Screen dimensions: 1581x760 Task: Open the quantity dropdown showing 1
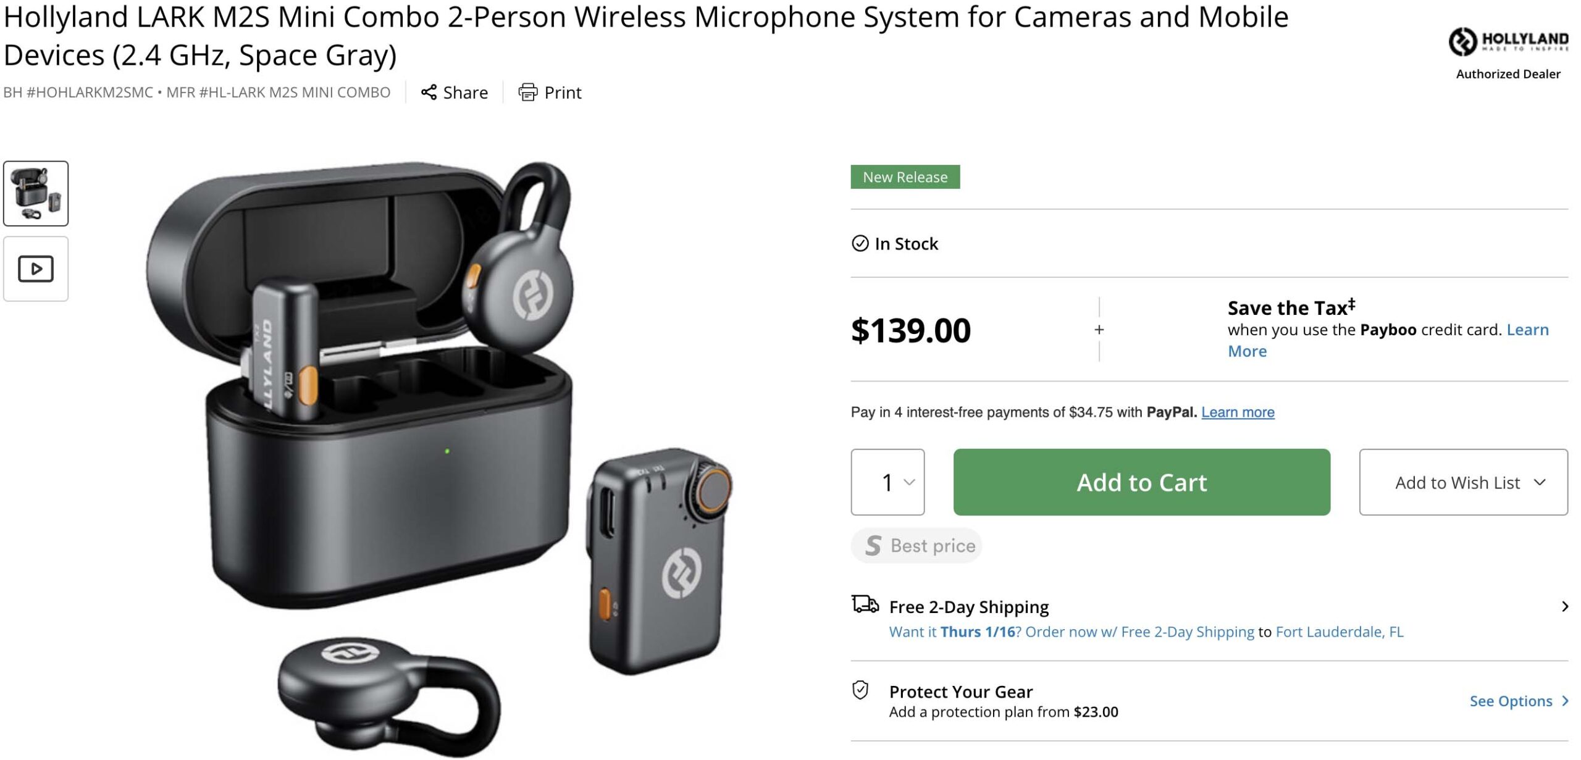point(887,482)
